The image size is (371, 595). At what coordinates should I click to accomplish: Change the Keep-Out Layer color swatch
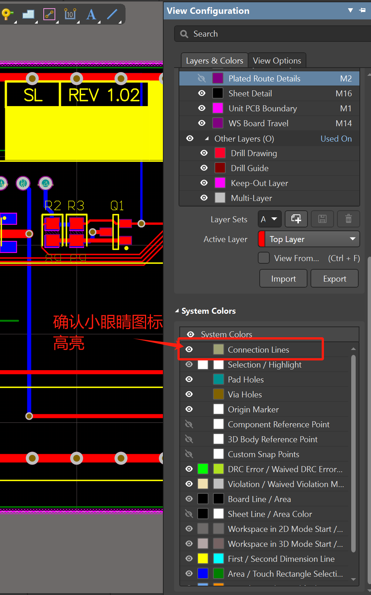pos(220,183)
